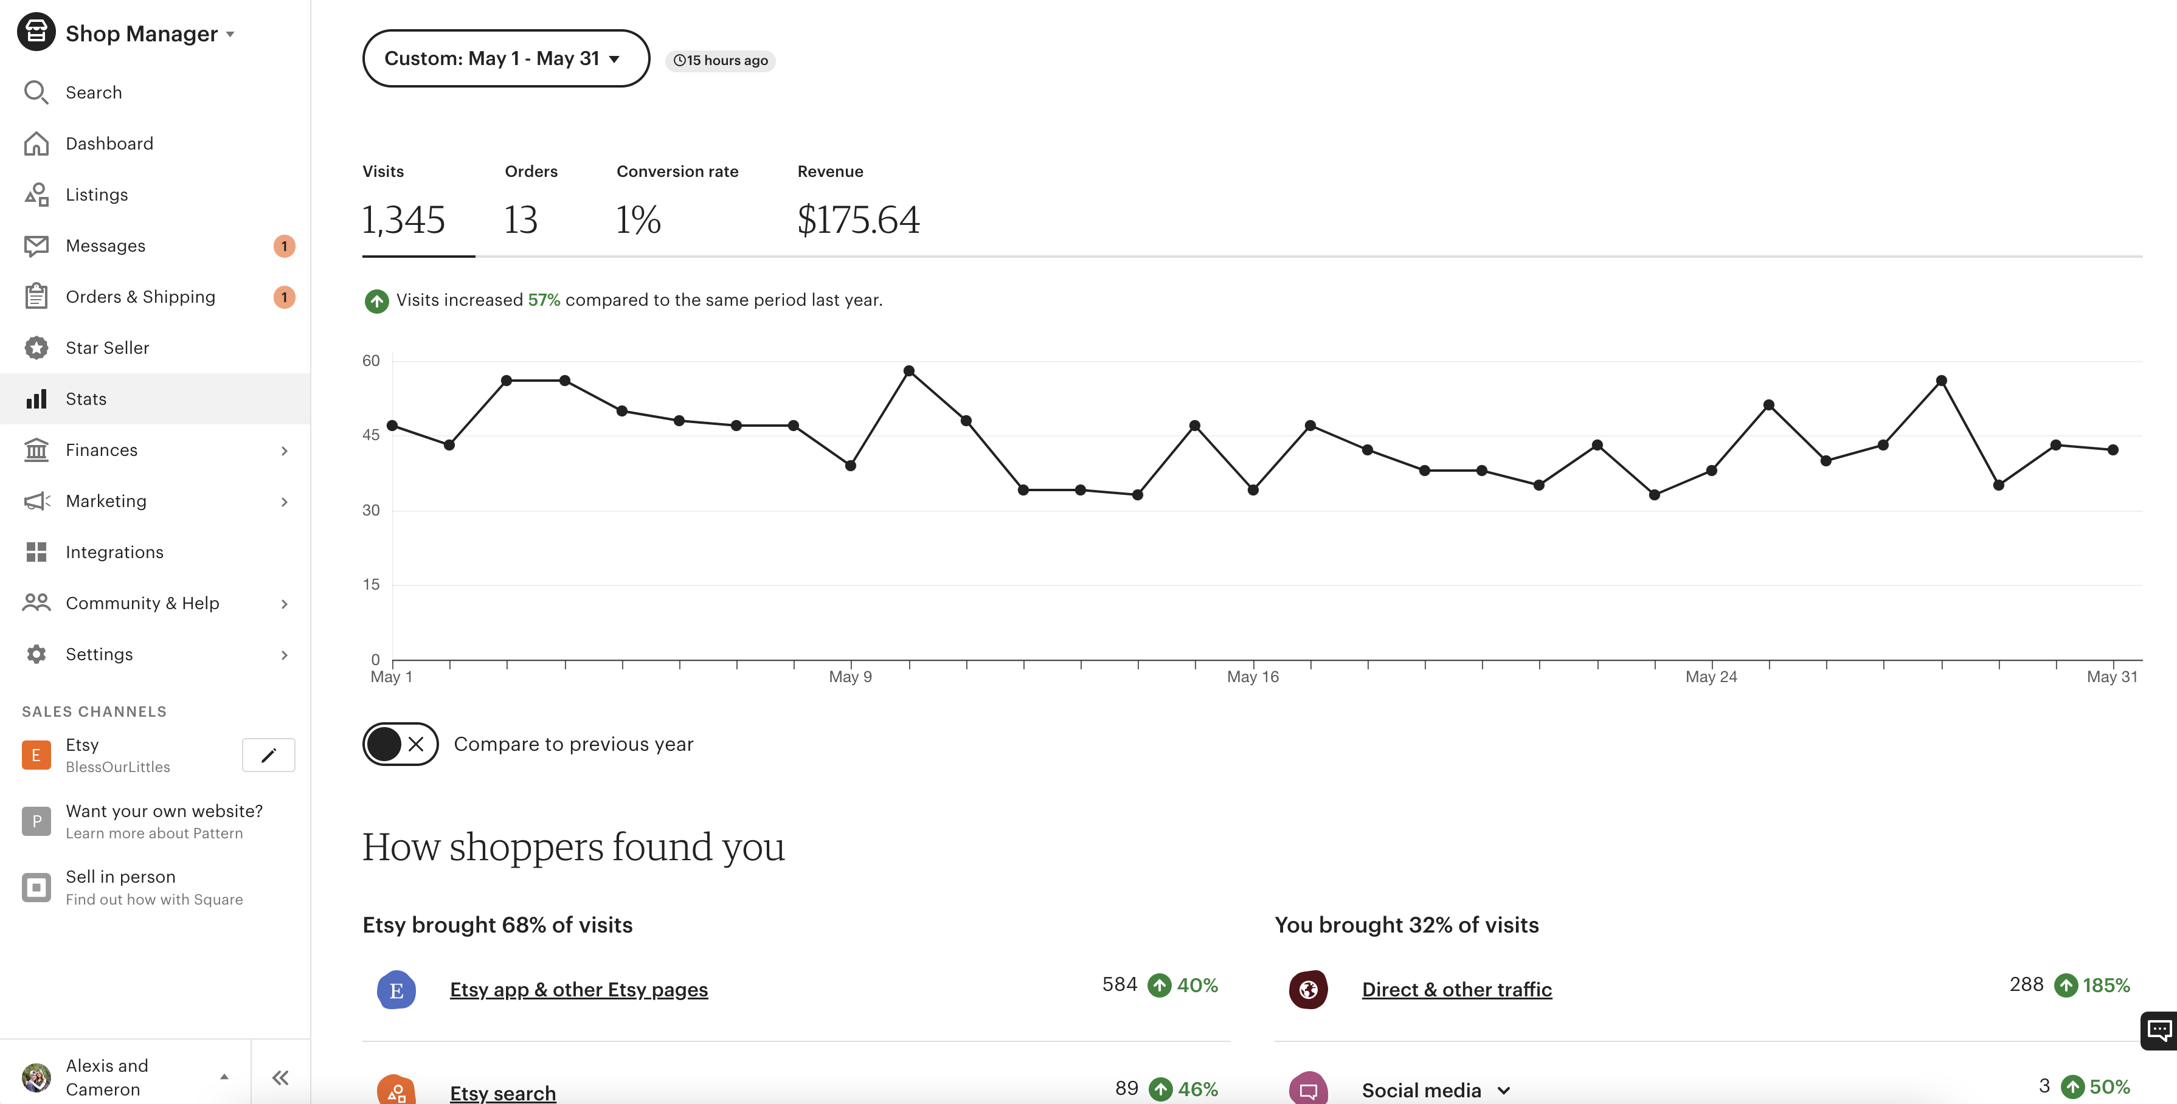This screenshot has width=2177, height=1104.
Task: Click the Messages envelope icon
Action: pos(36,246)
